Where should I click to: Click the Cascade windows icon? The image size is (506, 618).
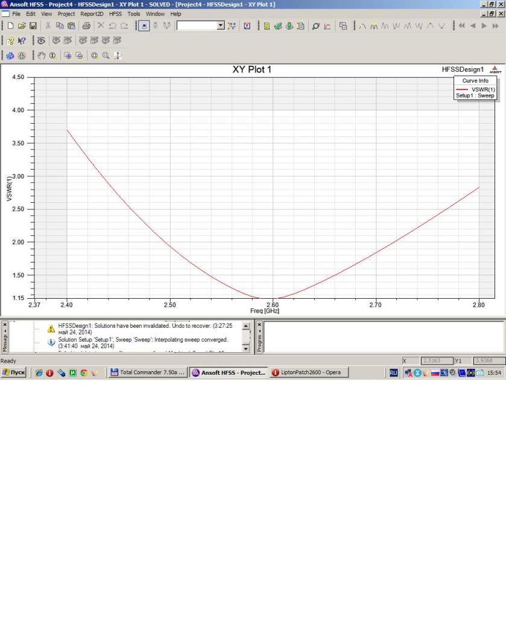pos(343,26)
